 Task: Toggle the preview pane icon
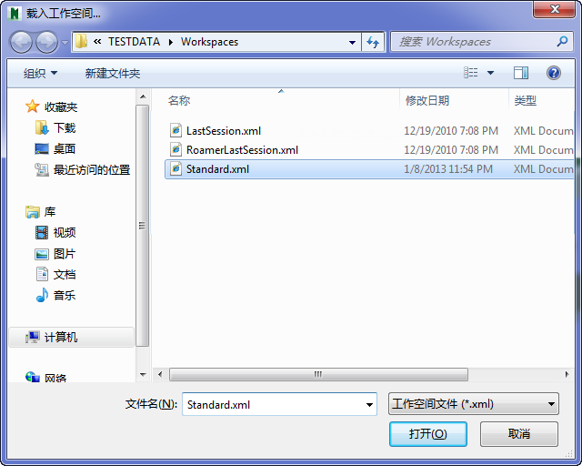tap(521, 73)
